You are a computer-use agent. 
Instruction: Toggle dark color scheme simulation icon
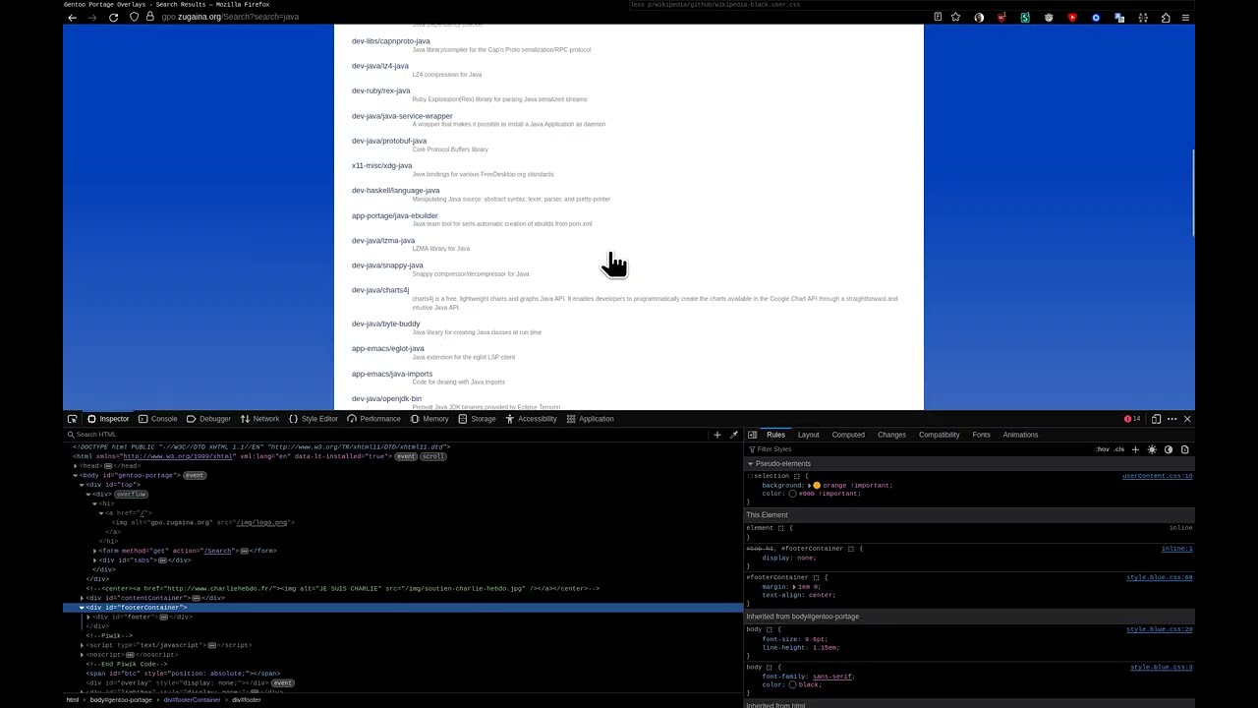coord(1169,449)
